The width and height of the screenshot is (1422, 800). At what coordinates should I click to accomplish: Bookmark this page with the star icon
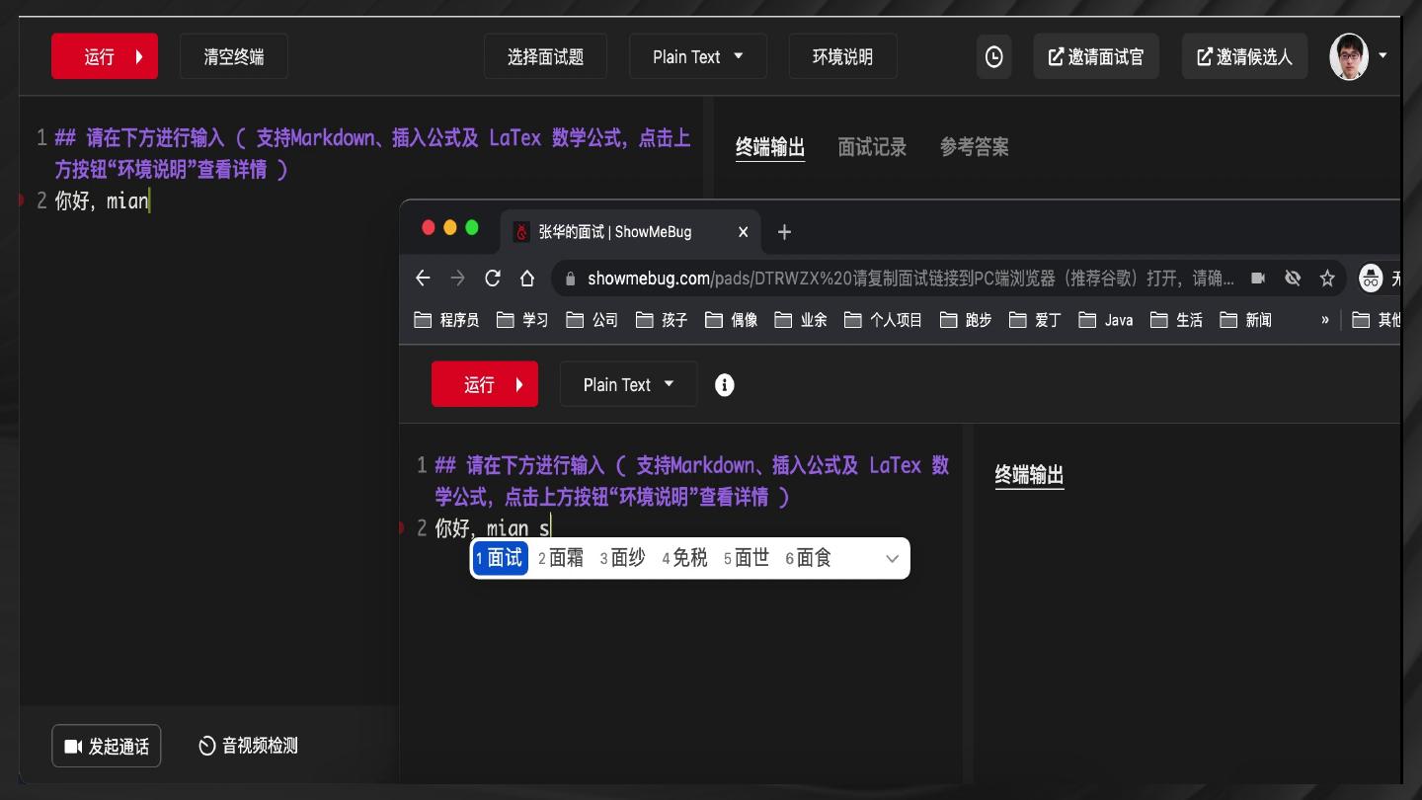1327,279
